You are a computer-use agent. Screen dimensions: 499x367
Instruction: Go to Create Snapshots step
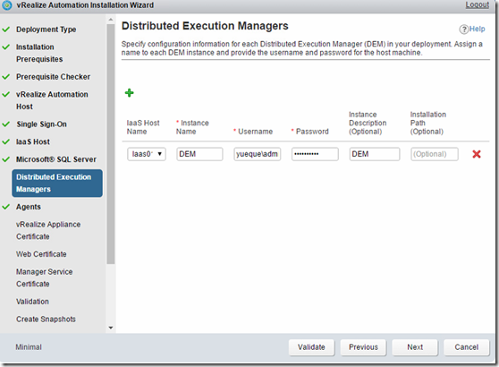coord(46,320)
